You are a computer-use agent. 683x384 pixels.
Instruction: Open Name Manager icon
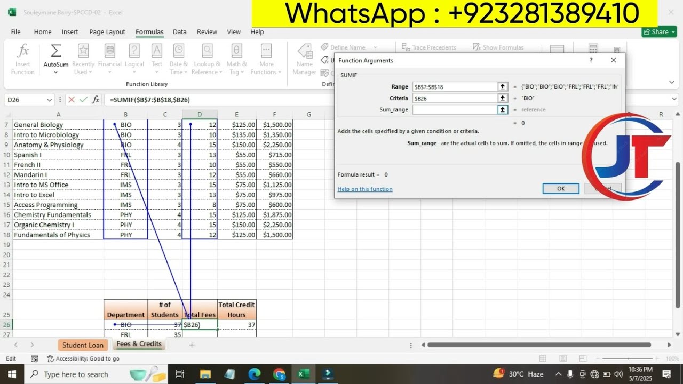305,52
